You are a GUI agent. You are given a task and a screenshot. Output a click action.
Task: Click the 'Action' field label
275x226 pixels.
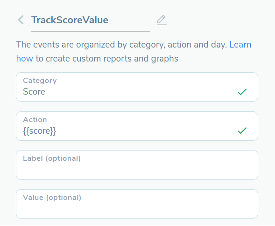(x=35, y=120)
